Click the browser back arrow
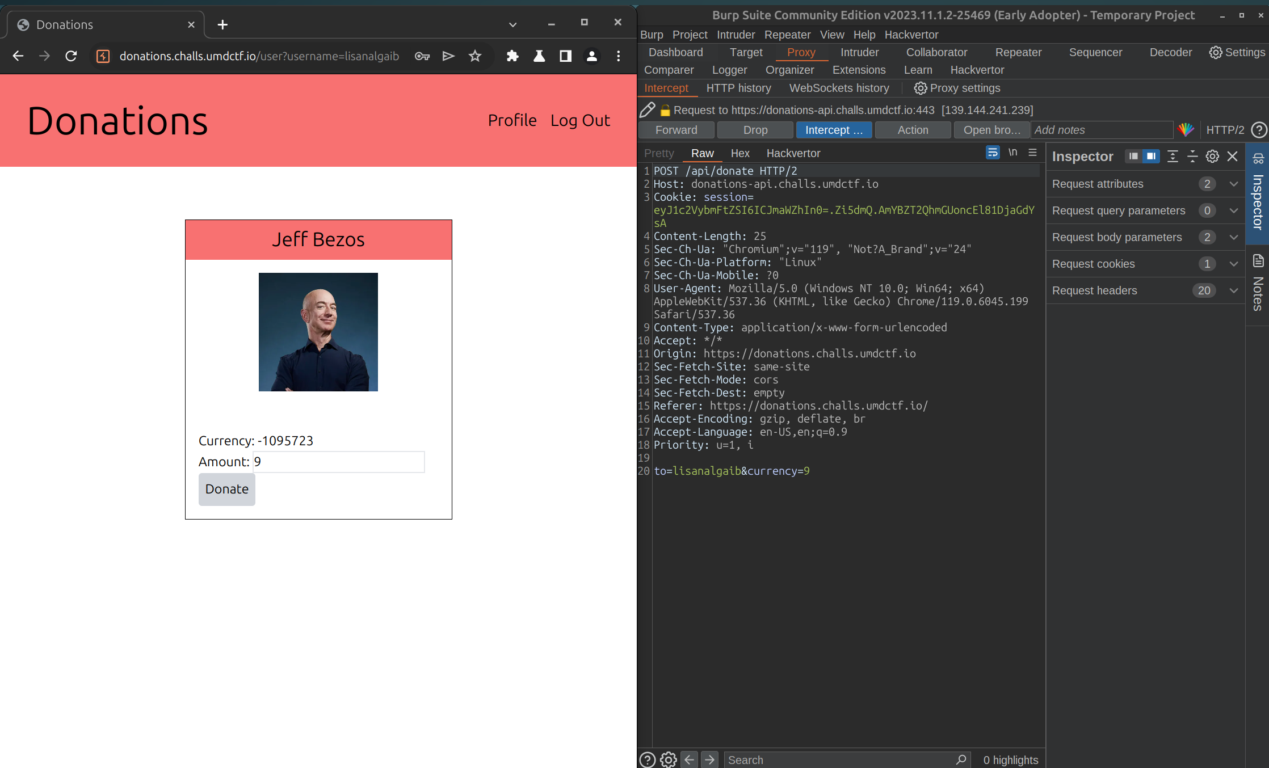Viewport: 1269px width, 768px height. 18,56
